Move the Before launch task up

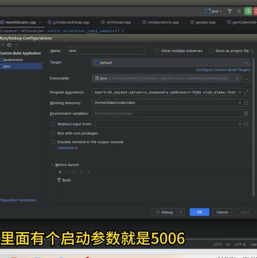click(x=81, y=172)
